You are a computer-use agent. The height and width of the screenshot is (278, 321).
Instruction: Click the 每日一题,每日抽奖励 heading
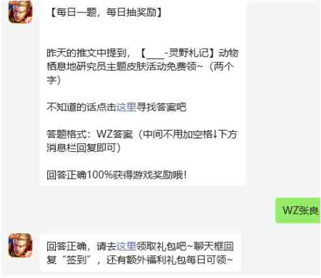105,12
